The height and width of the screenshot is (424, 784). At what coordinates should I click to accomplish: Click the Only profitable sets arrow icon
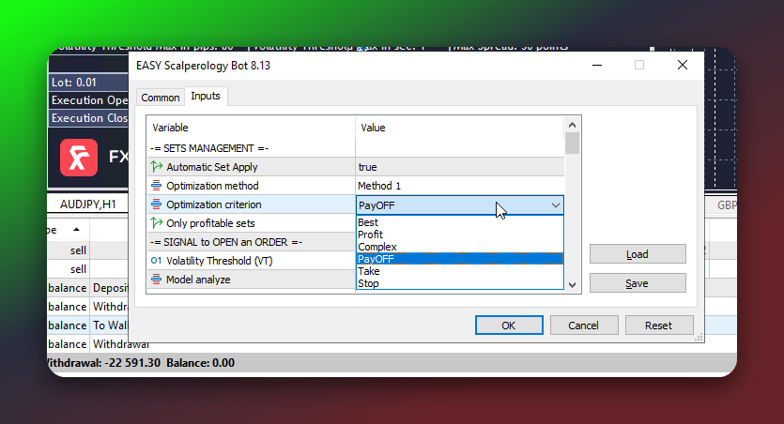(157, 223)
